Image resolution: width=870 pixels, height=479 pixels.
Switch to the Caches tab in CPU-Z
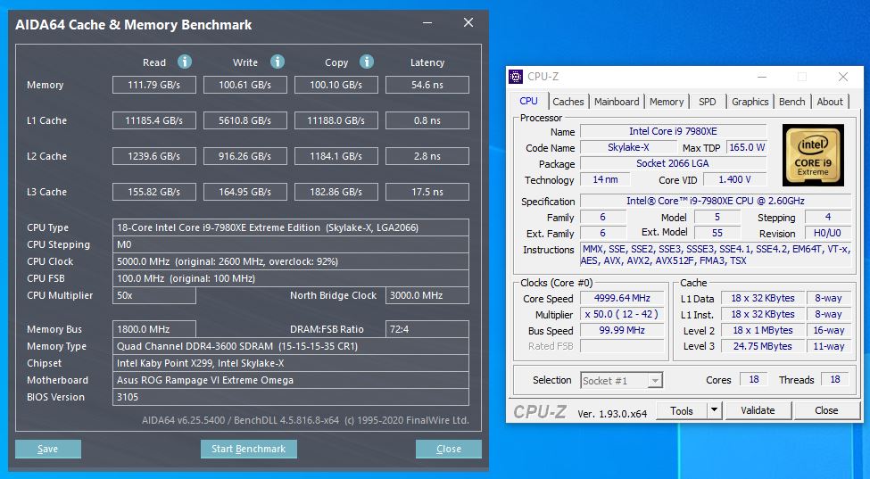(x=568, y=102)
